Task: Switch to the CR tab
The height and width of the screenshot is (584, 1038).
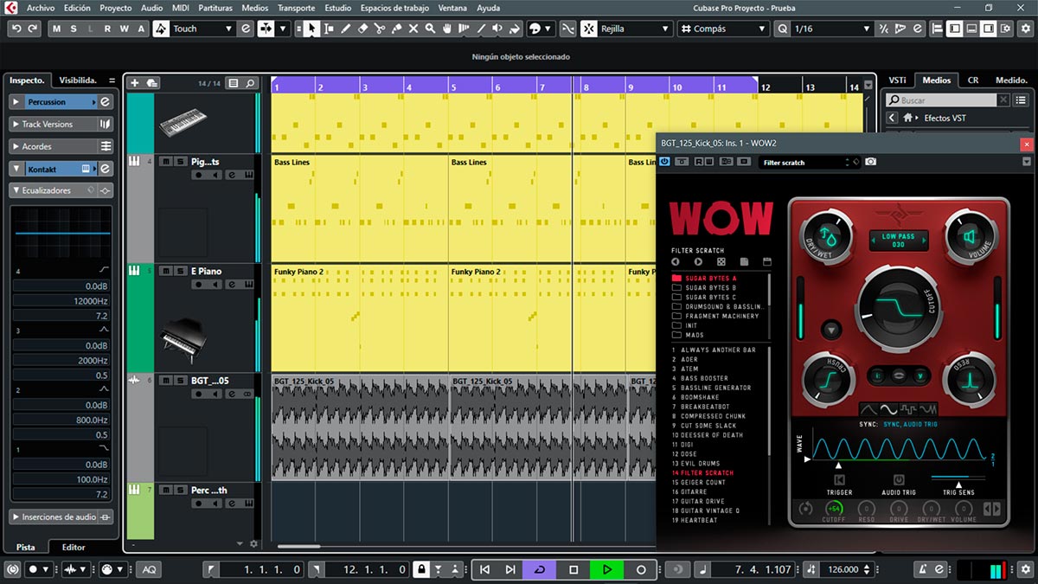Action: [973, 80]
